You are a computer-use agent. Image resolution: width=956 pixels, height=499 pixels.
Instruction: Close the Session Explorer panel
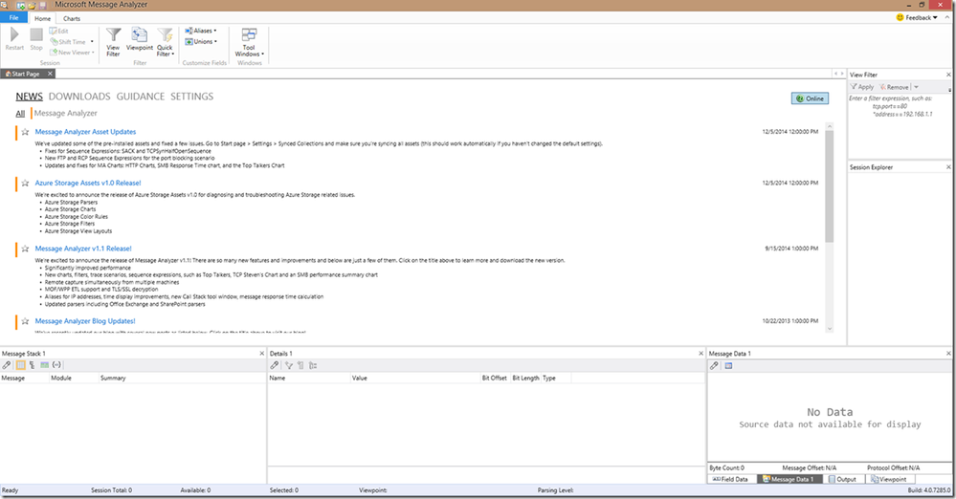pyautogui.click(x=948, y=167)
